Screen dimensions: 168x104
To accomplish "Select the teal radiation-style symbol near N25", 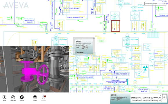I will coord(145,68).
